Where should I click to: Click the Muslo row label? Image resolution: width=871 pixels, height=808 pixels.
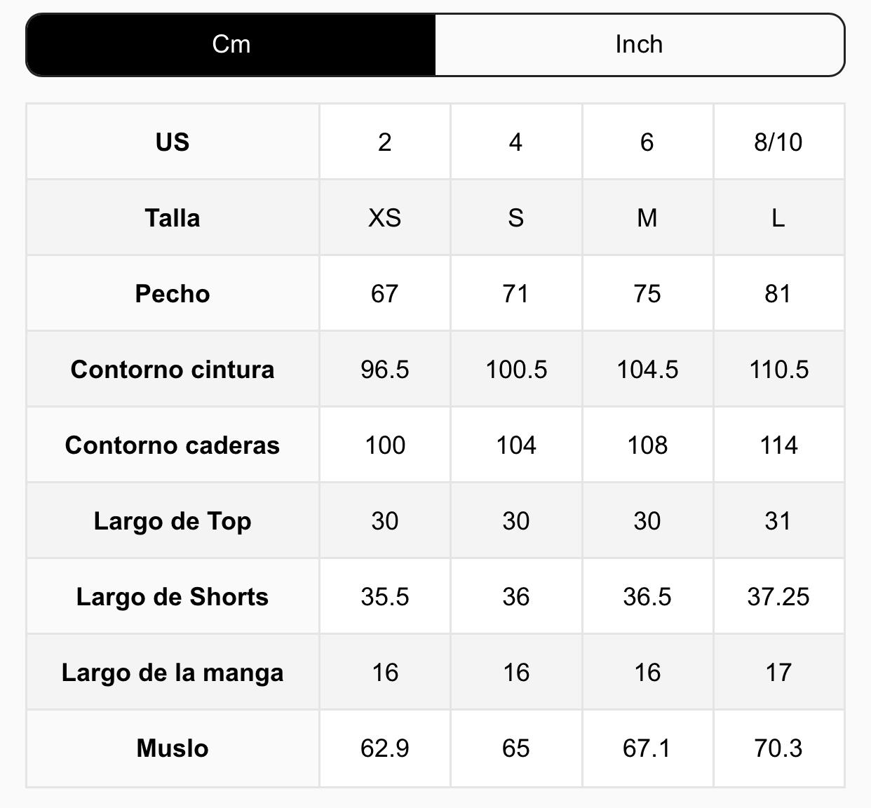(173, 748)
